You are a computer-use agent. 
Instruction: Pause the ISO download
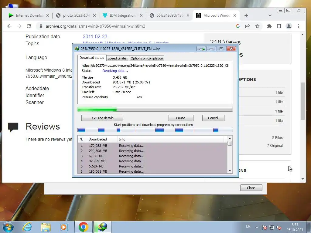click(x=181, y=118)
